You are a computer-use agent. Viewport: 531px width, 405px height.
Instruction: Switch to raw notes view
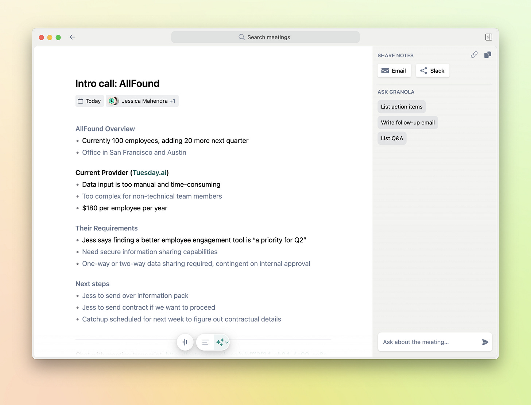tap(205, 342)
